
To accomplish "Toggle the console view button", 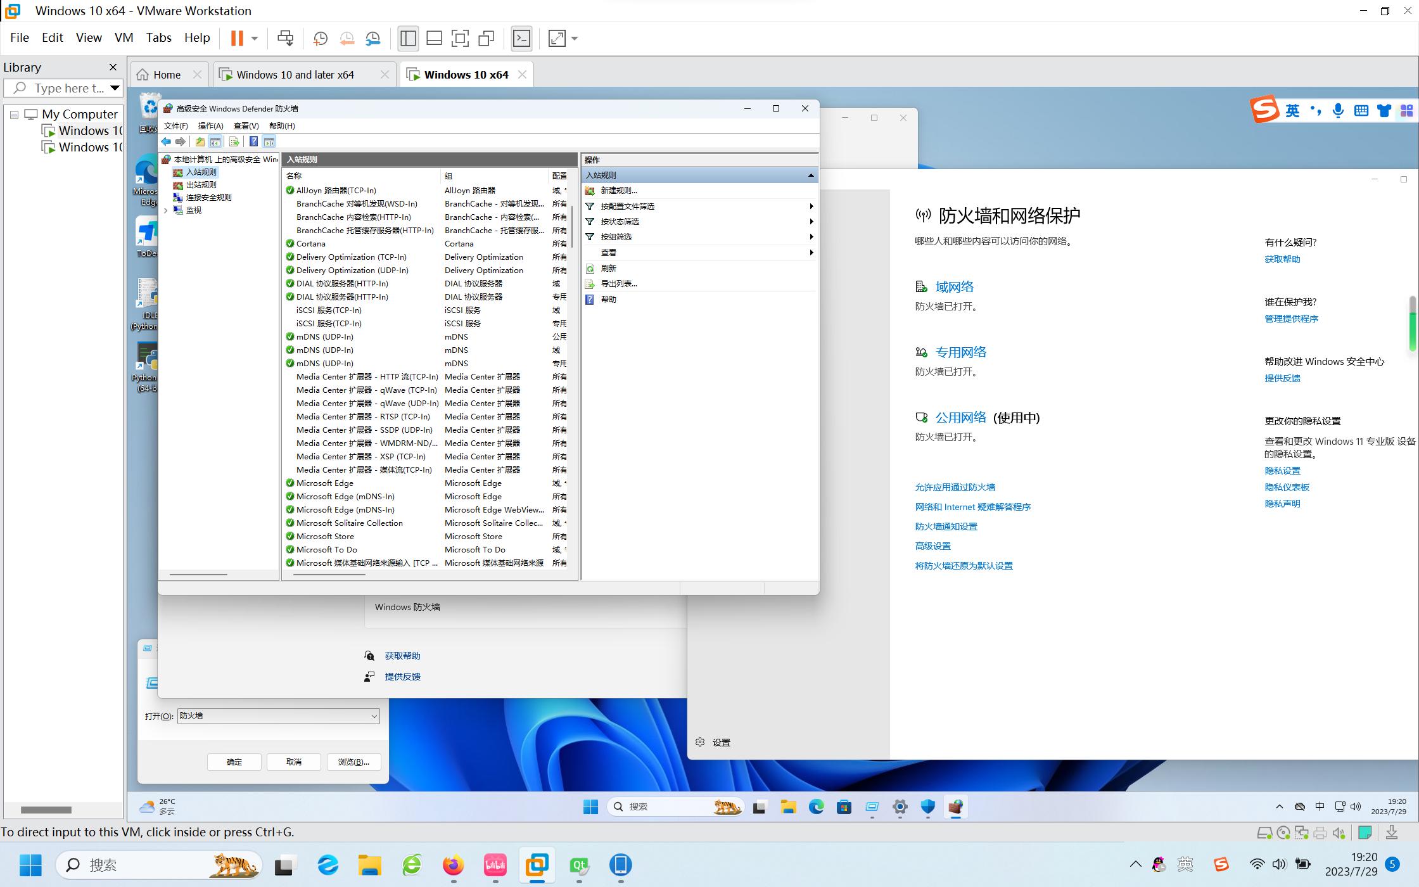I will (x=521, y=39).
